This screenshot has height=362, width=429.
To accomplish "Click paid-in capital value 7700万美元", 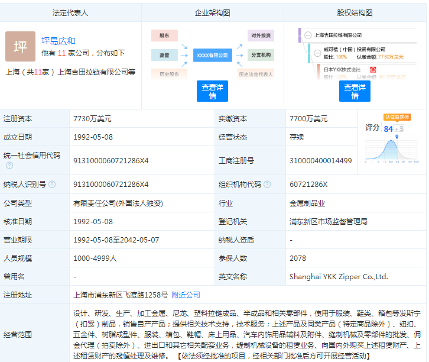I will (308, 119).
